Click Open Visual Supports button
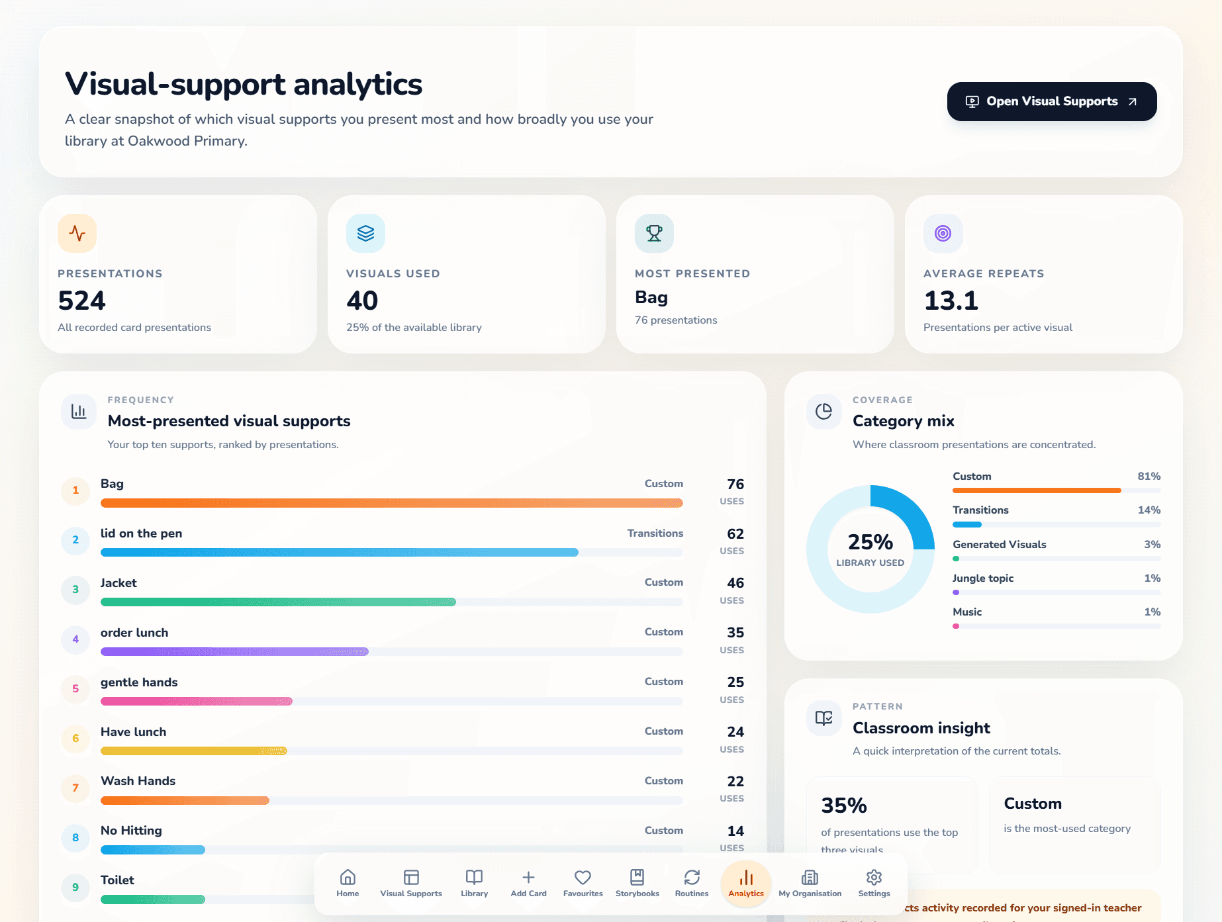Screen dimensions: 1222x922 pyautogui.click(x=1052, y=101)
